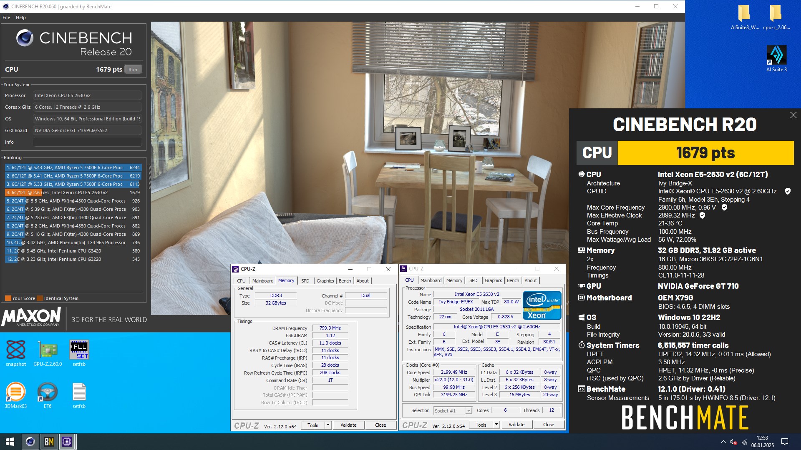
Task: Click Close button in left CPU-Z window
Action: click(380, 425)
